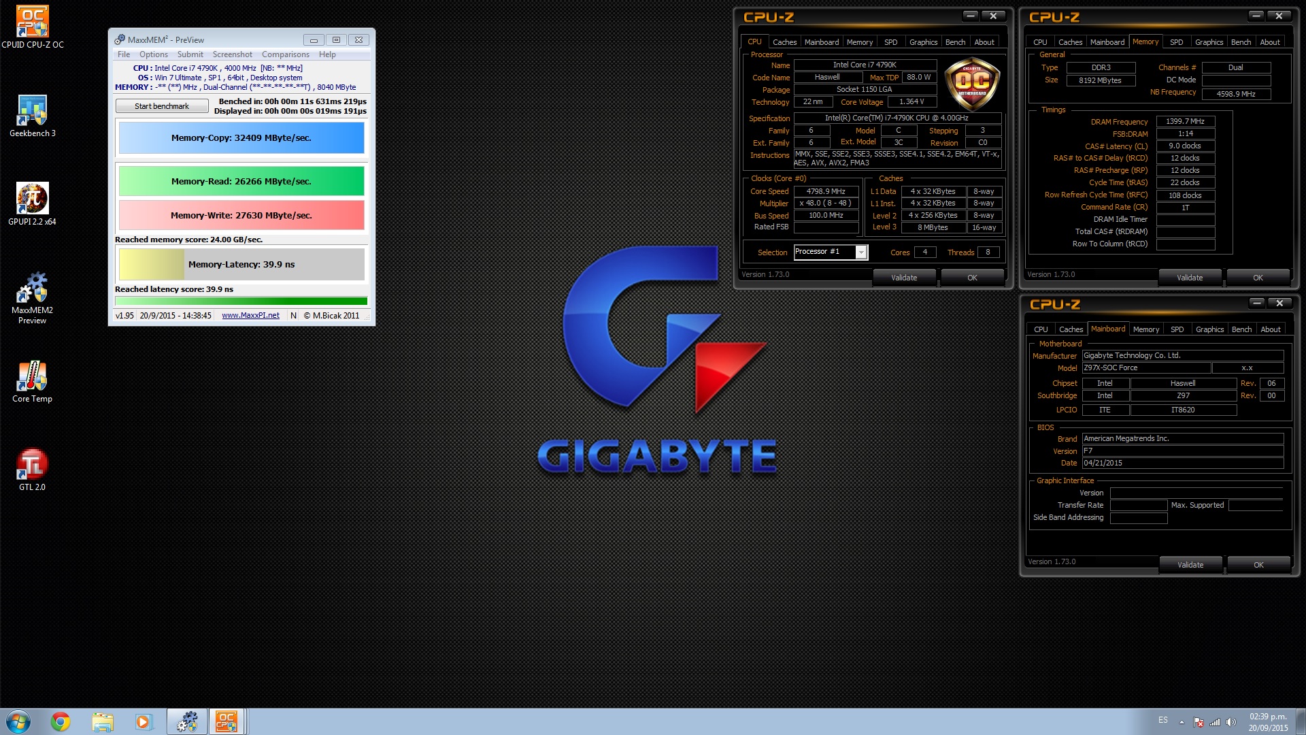Click Validate in CPU-Z Mainboard window
Viewport: 1306px width, 735px height.
pos(1190,565)
